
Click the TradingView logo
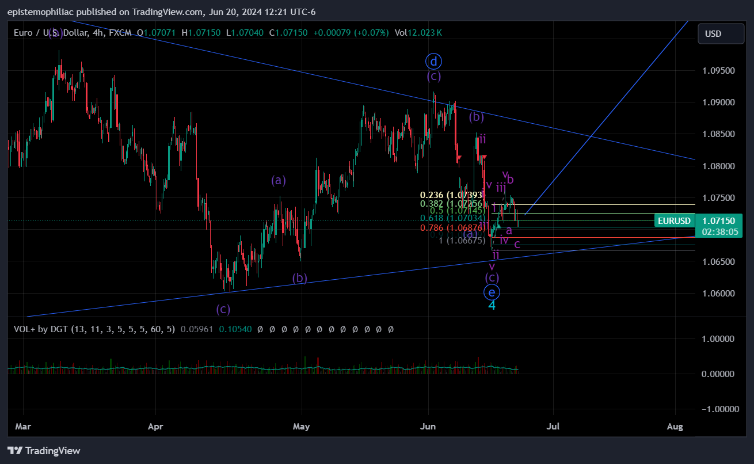tap(44, 451)
